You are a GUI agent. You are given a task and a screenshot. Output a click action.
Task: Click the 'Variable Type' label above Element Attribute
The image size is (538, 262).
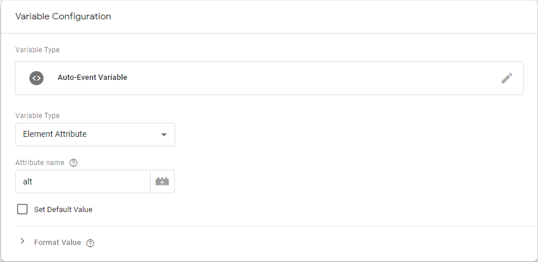coord(38,116)
